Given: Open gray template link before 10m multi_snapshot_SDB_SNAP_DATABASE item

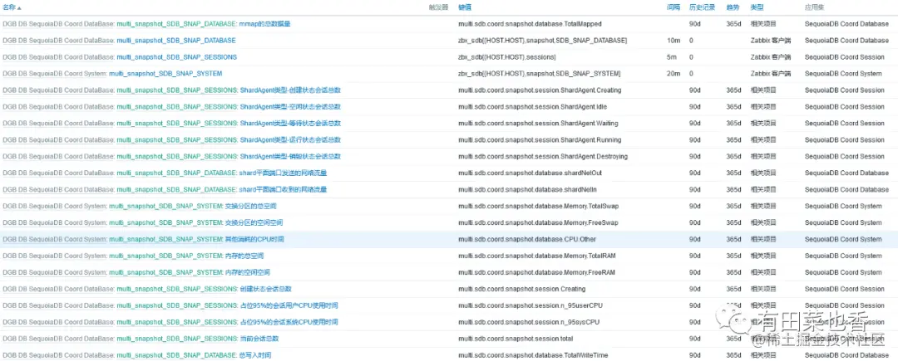Looking at the screenshot, I should click(x=58, y=41).
